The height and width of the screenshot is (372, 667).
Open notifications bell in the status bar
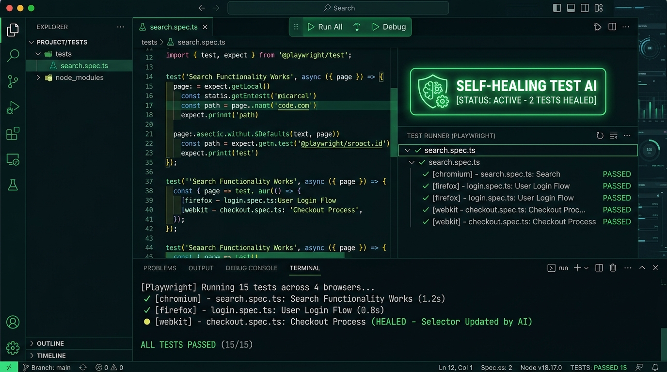pos(655,368)
